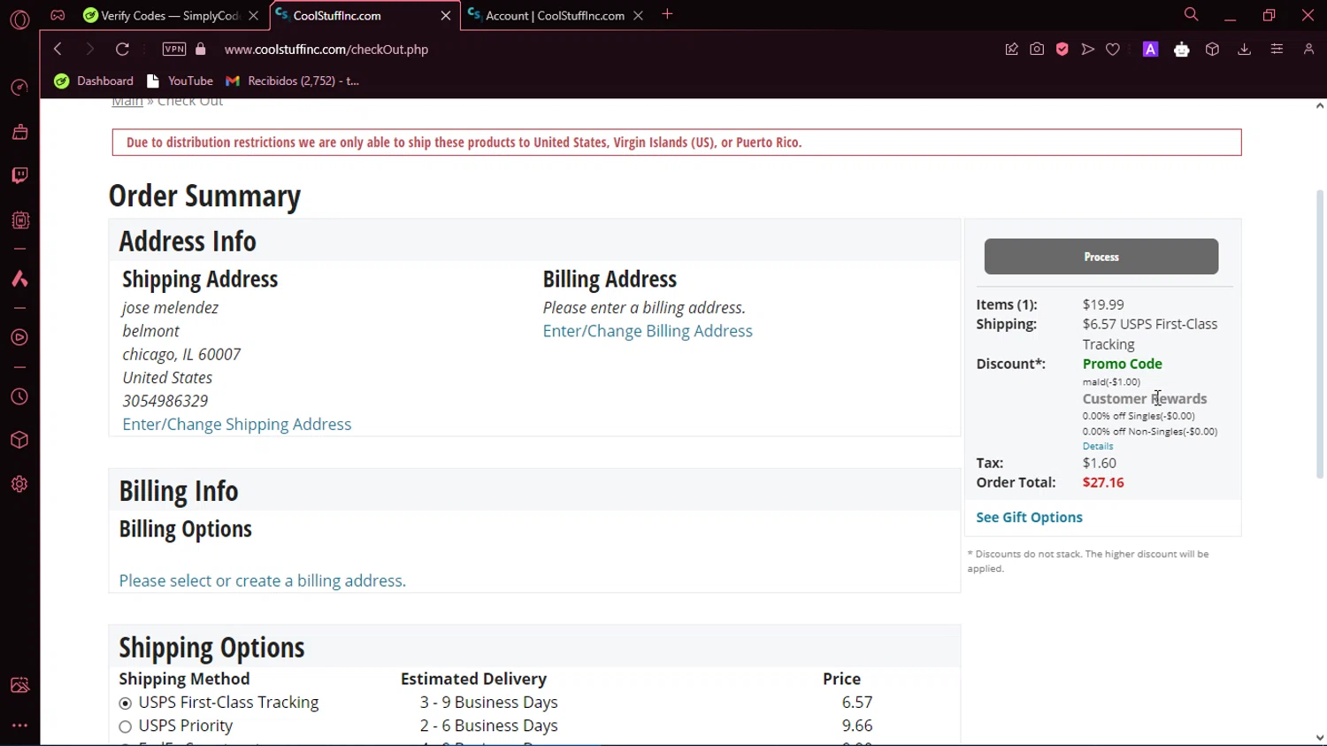
Task: Click the '3 - 9 Business Days' delivery estimate
Action: tap(488, 703)
